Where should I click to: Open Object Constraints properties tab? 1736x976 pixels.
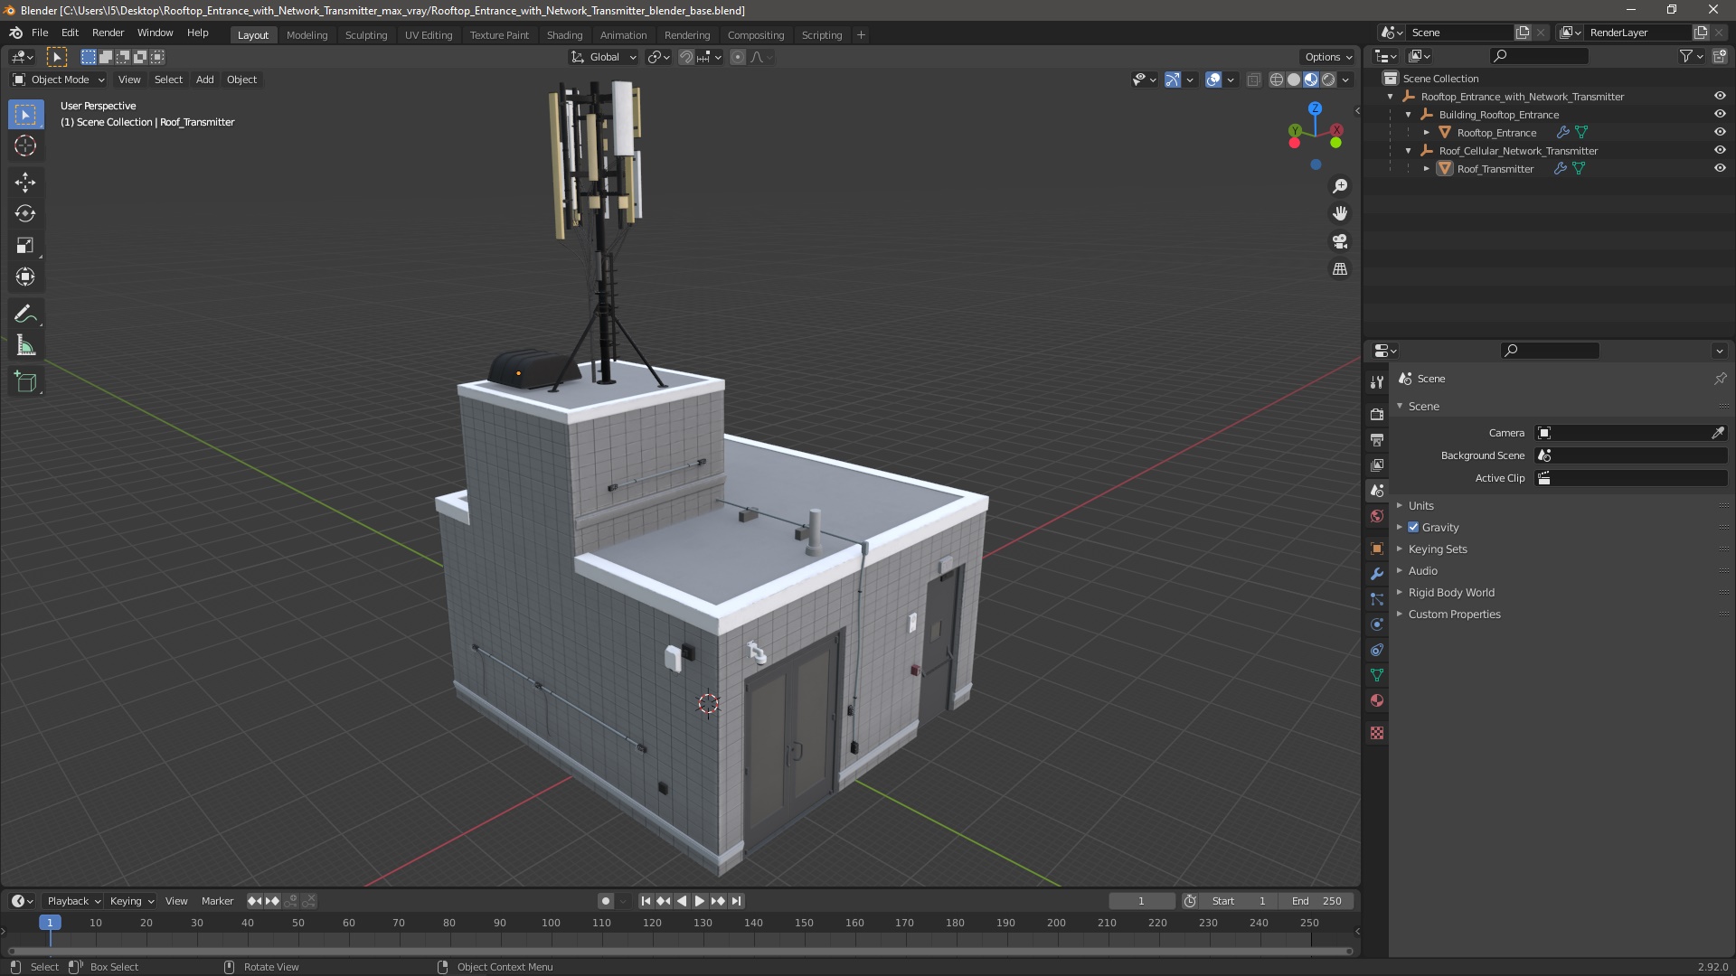pos(1377,650)
